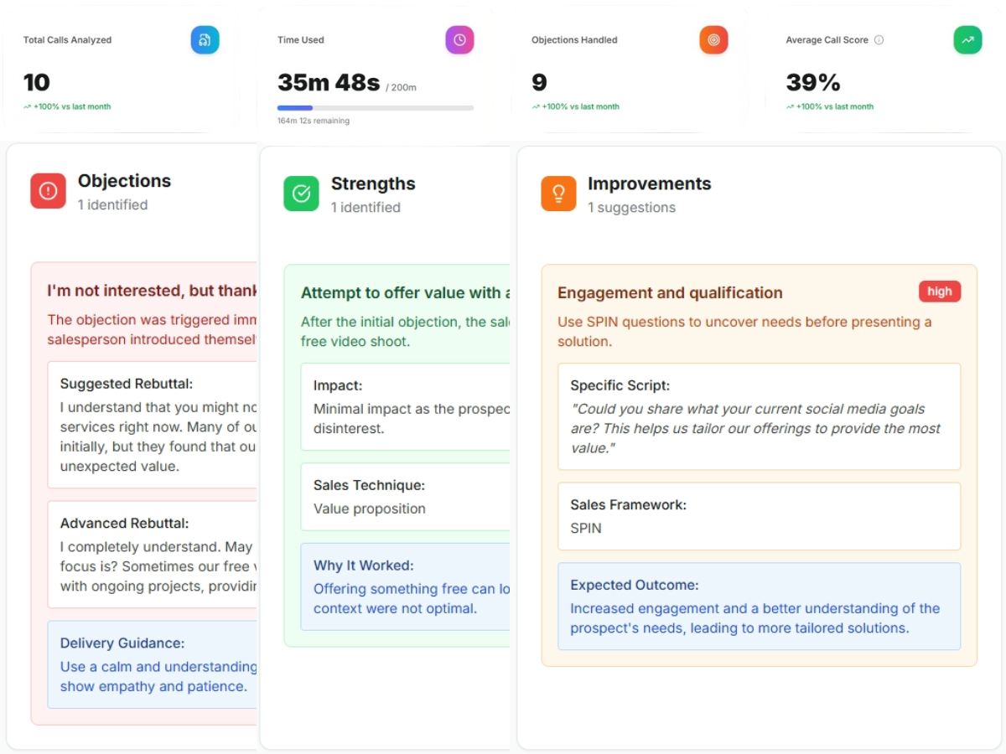The width and height of the screenshot is (1006, 754).
Task: Click the Delivery Guidance card
Action: pyautogui.click(x=151, y=662)
